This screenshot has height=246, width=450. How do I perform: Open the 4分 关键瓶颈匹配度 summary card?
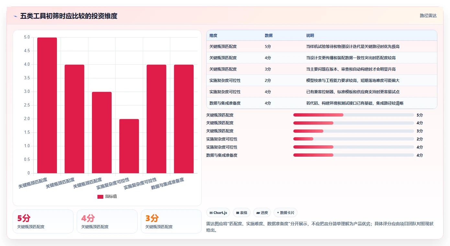pos(107,221)
